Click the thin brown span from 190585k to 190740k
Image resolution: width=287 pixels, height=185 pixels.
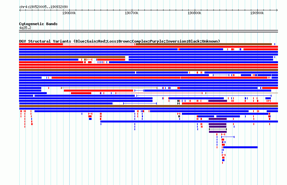109,88
